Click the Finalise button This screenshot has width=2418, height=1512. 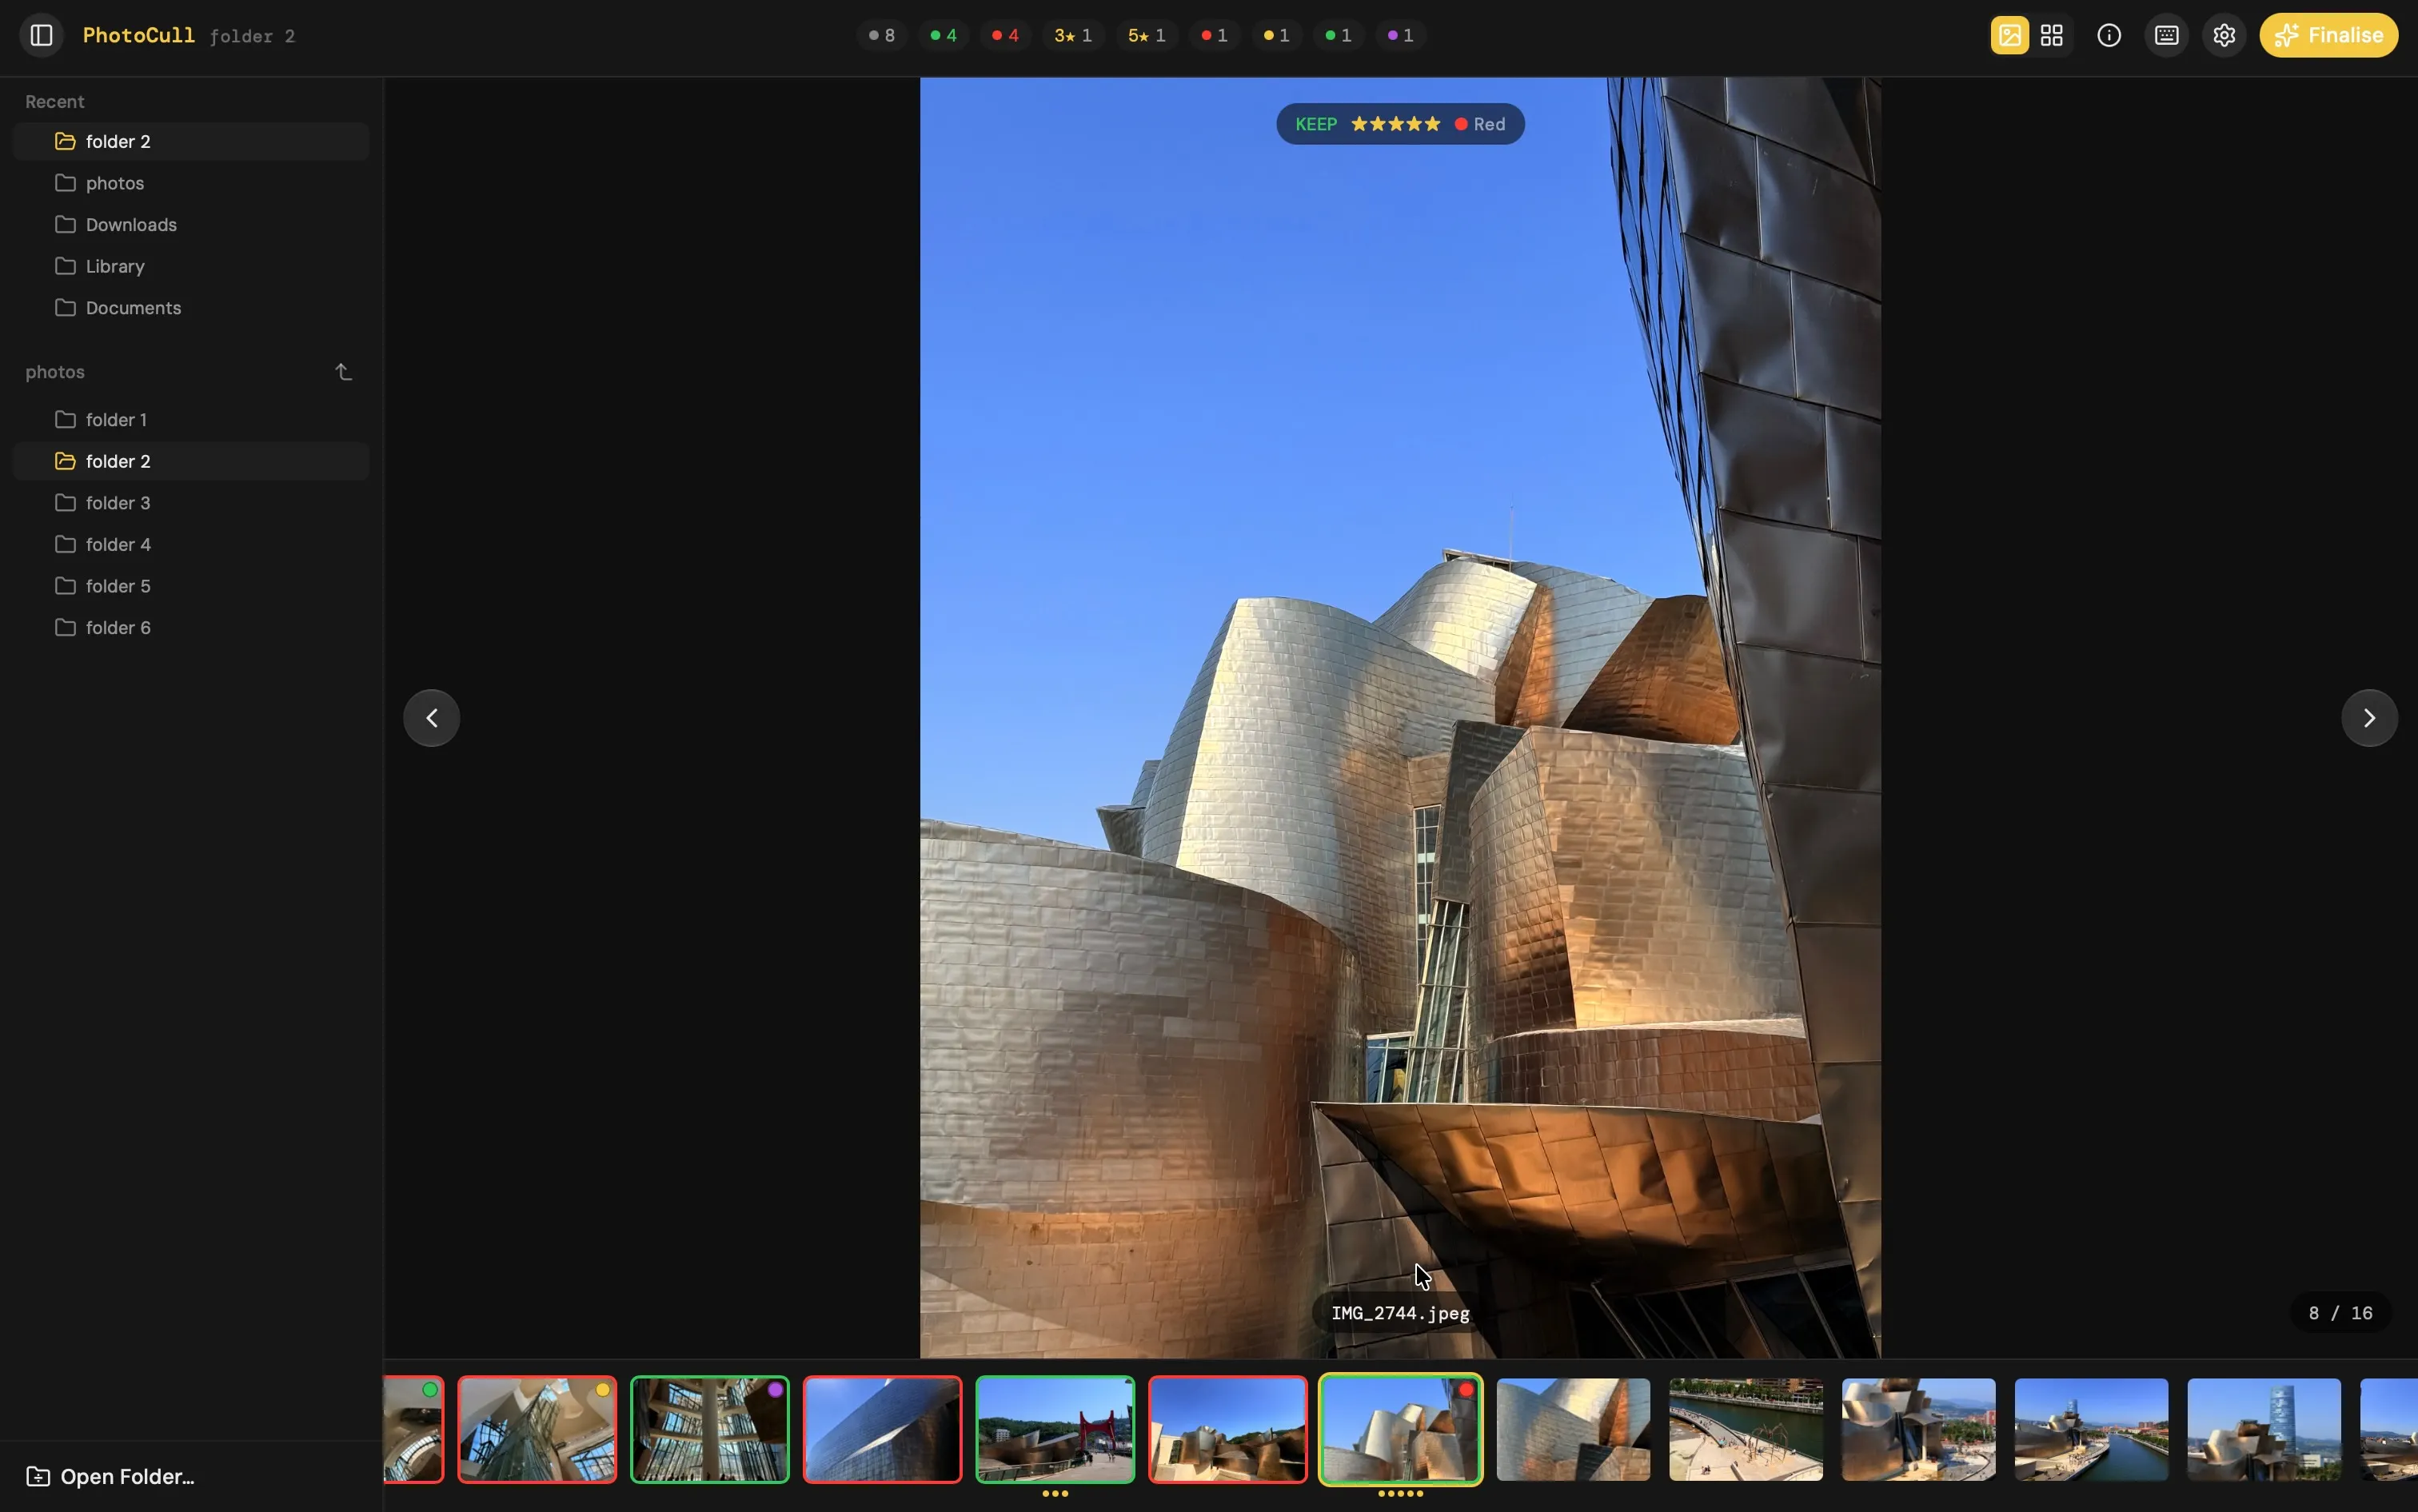(2328, 35)
